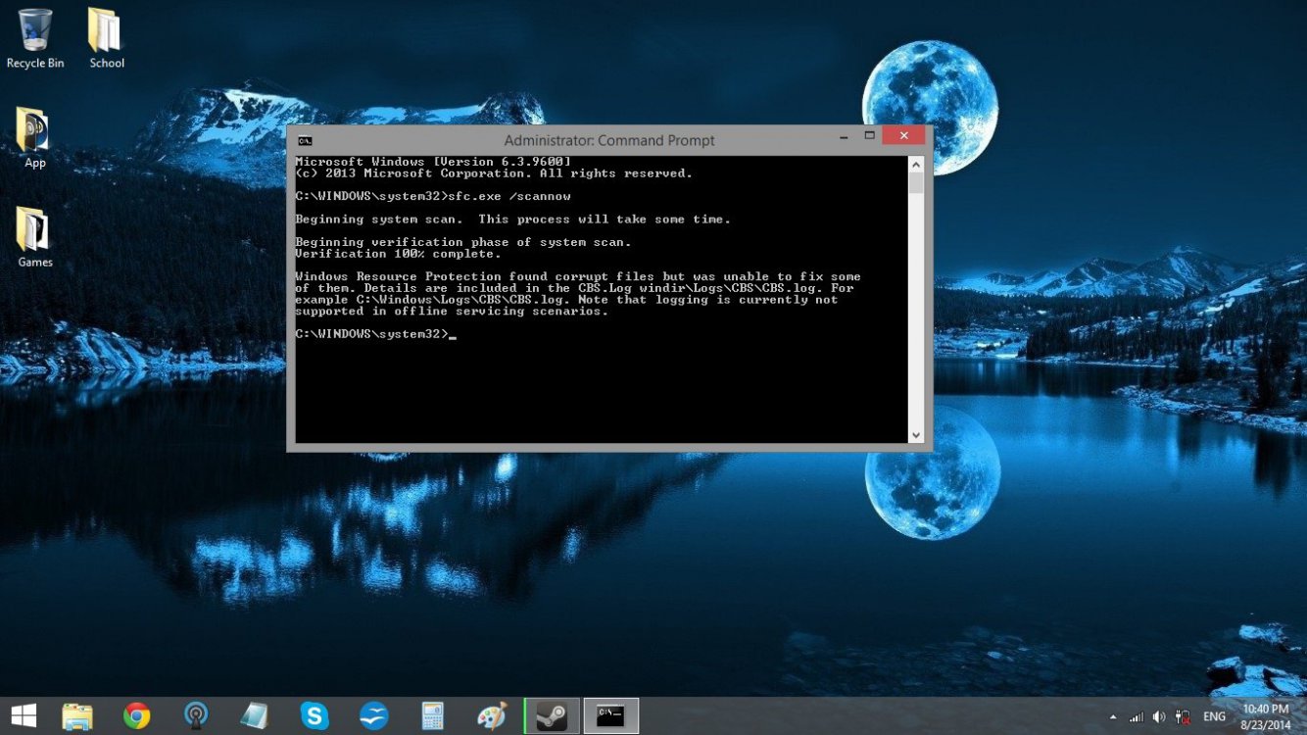
Task: Open the Windows Start button
Action: (24, 716)
